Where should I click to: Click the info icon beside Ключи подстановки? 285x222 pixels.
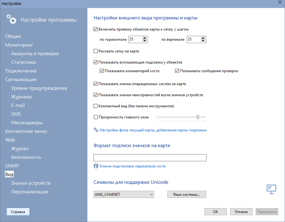click(96, 166)
